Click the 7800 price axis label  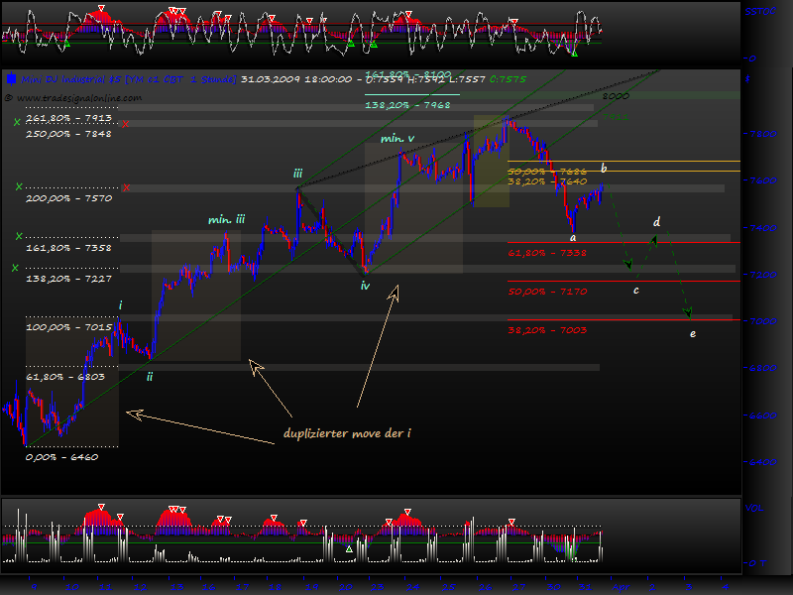click(x=762, y=134)
